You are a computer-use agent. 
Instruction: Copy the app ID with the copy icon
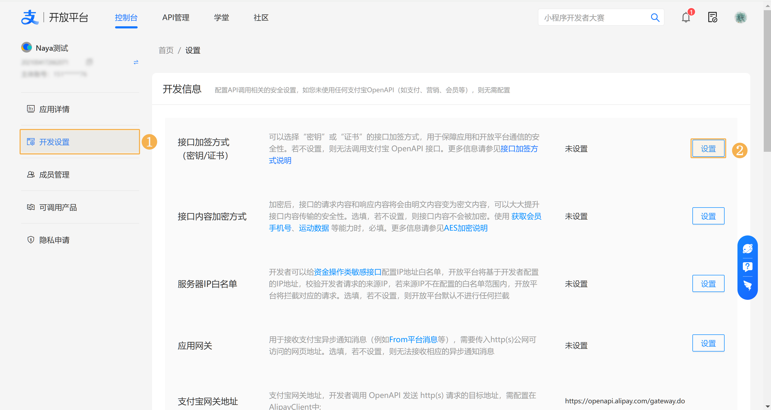point(89,62)
